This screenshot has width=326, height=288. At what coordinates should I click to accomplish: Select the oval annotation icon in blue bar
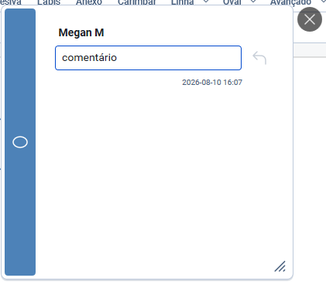20,142
